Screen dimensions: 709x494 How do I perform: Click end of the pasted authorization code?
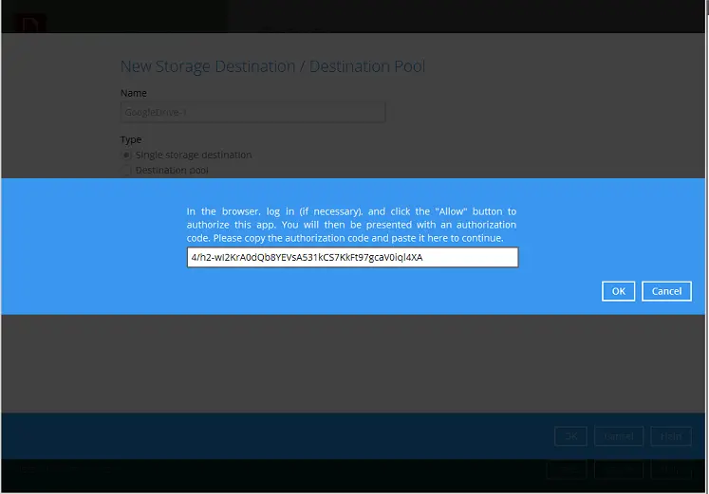(x=423, y=257)
